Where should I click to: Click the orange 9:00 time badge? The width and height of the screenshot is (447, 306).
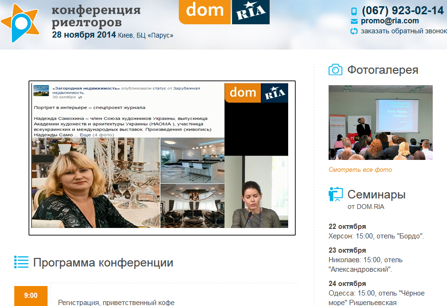[31, 296]
